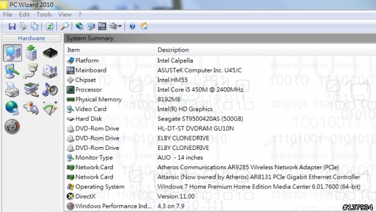Click the Intel HM55 chipset value
Image resolution: width=376 pixels, height=212 pixels.
(x=172, y=80)
